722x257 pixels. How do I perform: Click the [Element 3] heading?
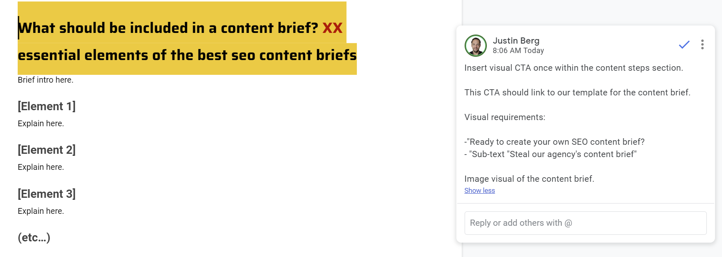46,194
